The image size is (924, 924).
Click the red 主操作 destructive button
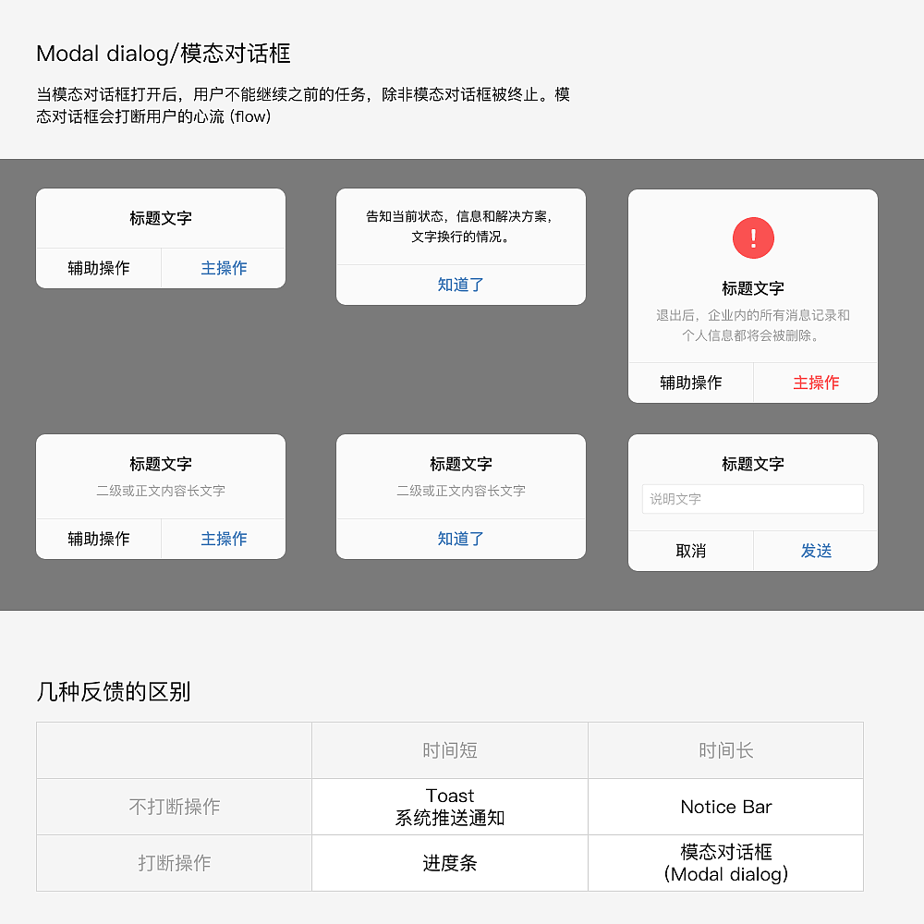pos(815,383)
